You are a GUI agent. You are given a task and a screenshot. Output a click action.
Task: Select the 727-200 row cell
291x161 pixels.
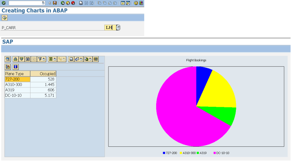[17, 79]
